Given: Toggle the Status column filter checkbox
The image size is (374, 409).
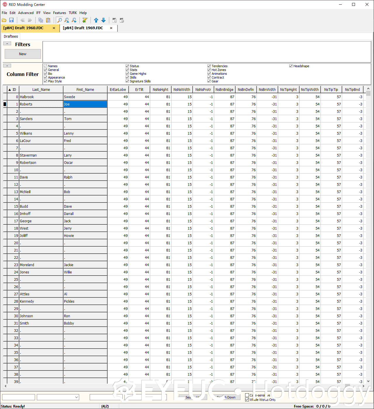Looking at the screenshot, I should coord(127,66).
